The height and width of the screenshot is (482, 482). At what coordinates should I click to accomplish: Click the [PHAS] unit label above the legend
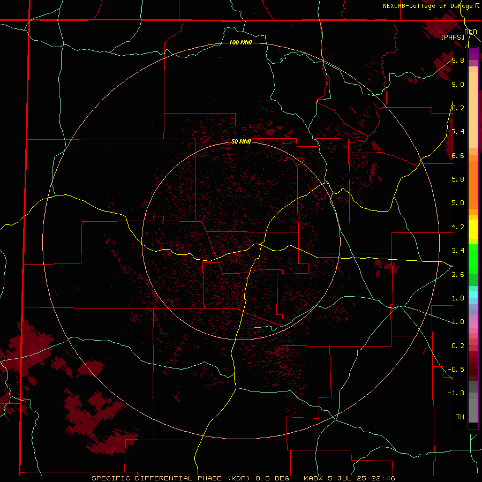pos(453,37)
